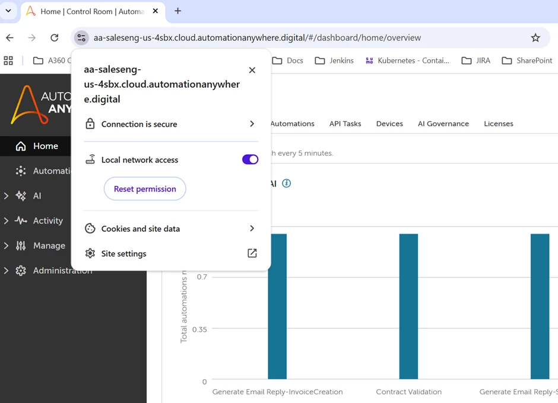Viewport: 558px width, 403px height.
Task: Click the AI sparkle icon in sidebar
Action: pos(21,196)
